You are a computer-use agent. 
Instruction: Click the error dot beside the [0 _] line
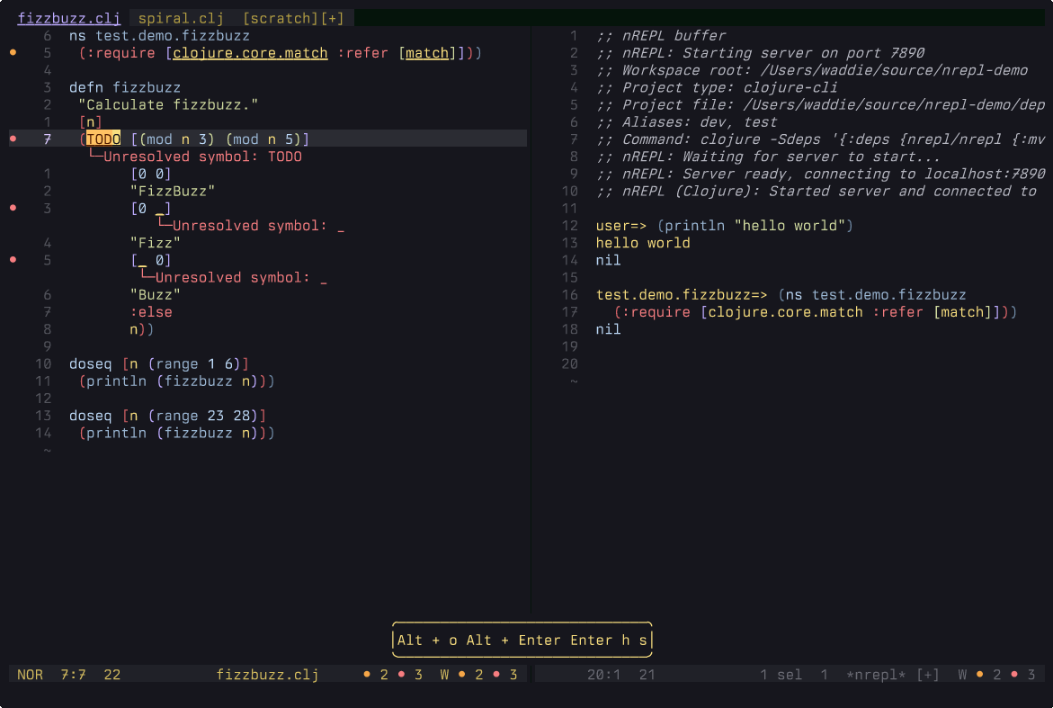click(x=13, y=208)
